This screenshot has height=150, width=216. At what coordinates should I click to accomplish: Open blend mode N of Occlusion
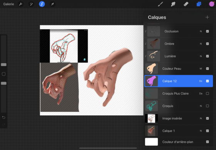(201, 31)
